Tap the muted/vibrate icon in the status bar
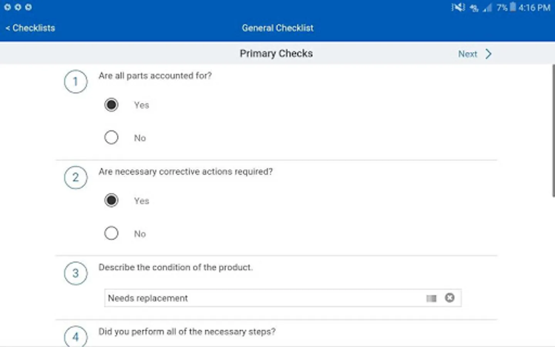This screenshot has height=347, width=555. tap(458, 7)
